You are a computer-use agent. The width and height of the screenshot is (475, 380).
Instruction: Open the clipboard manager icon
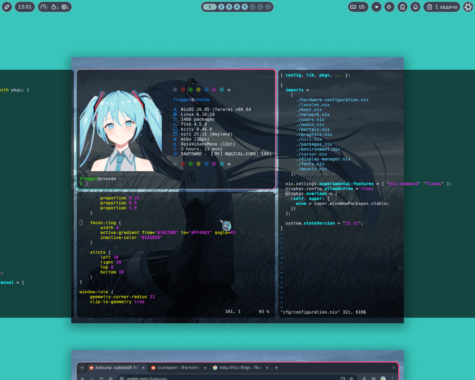(x=403, y=7)
